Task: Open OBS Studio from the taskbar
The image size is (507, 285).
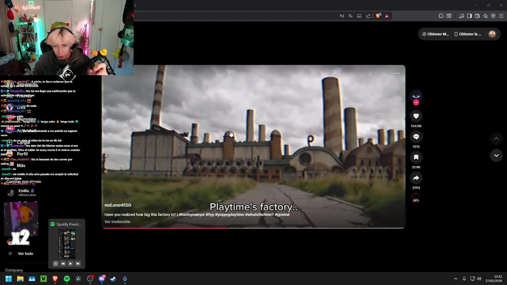Action: pos(90,279)
